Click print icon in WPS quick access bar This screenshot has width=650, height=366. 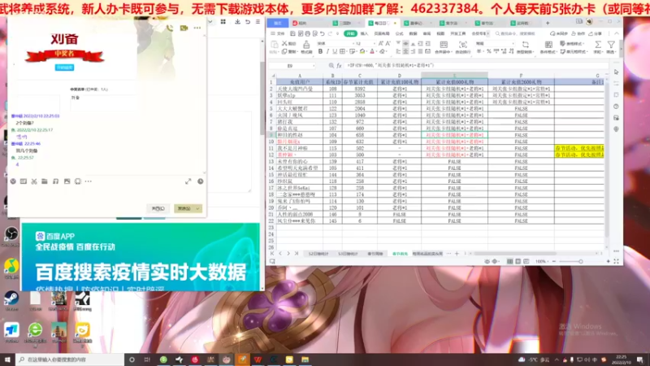coord(307,33)
